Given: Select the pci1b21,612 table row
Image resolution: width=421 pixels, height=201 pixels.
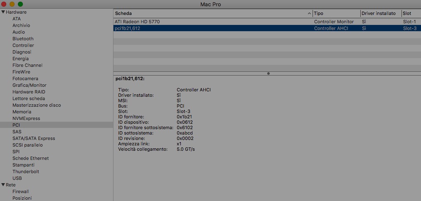Looking at the screenshot, I should click(x=267, y=28).
